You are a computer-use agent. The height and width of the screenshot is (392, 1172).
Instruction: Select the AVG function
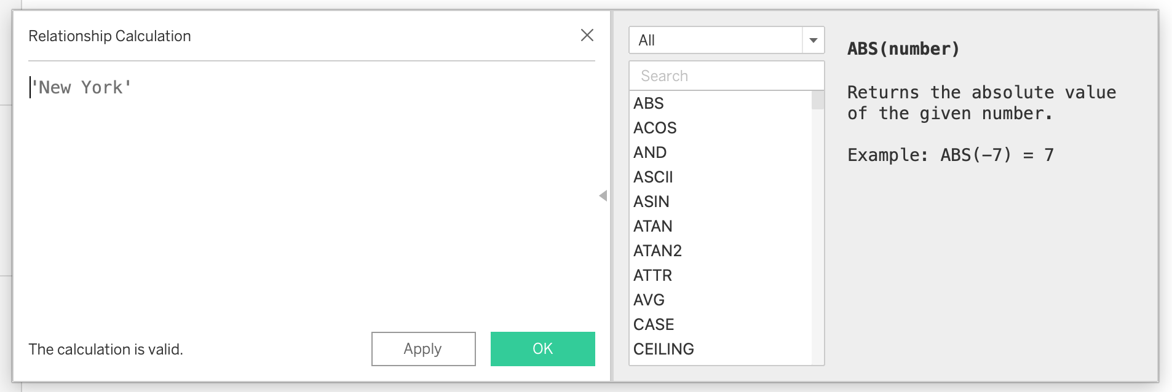tap(649, 300)
